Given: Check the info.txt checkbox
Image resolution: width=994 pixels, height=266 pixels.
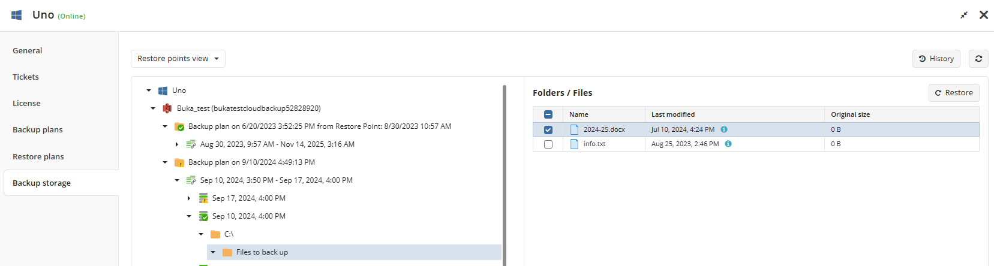Looking at the screenshot, I should 548,144.
